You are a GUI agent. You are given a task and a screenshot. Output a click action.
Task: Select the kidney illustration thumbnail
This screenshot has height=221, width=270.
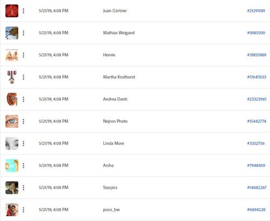click(12, 99)
